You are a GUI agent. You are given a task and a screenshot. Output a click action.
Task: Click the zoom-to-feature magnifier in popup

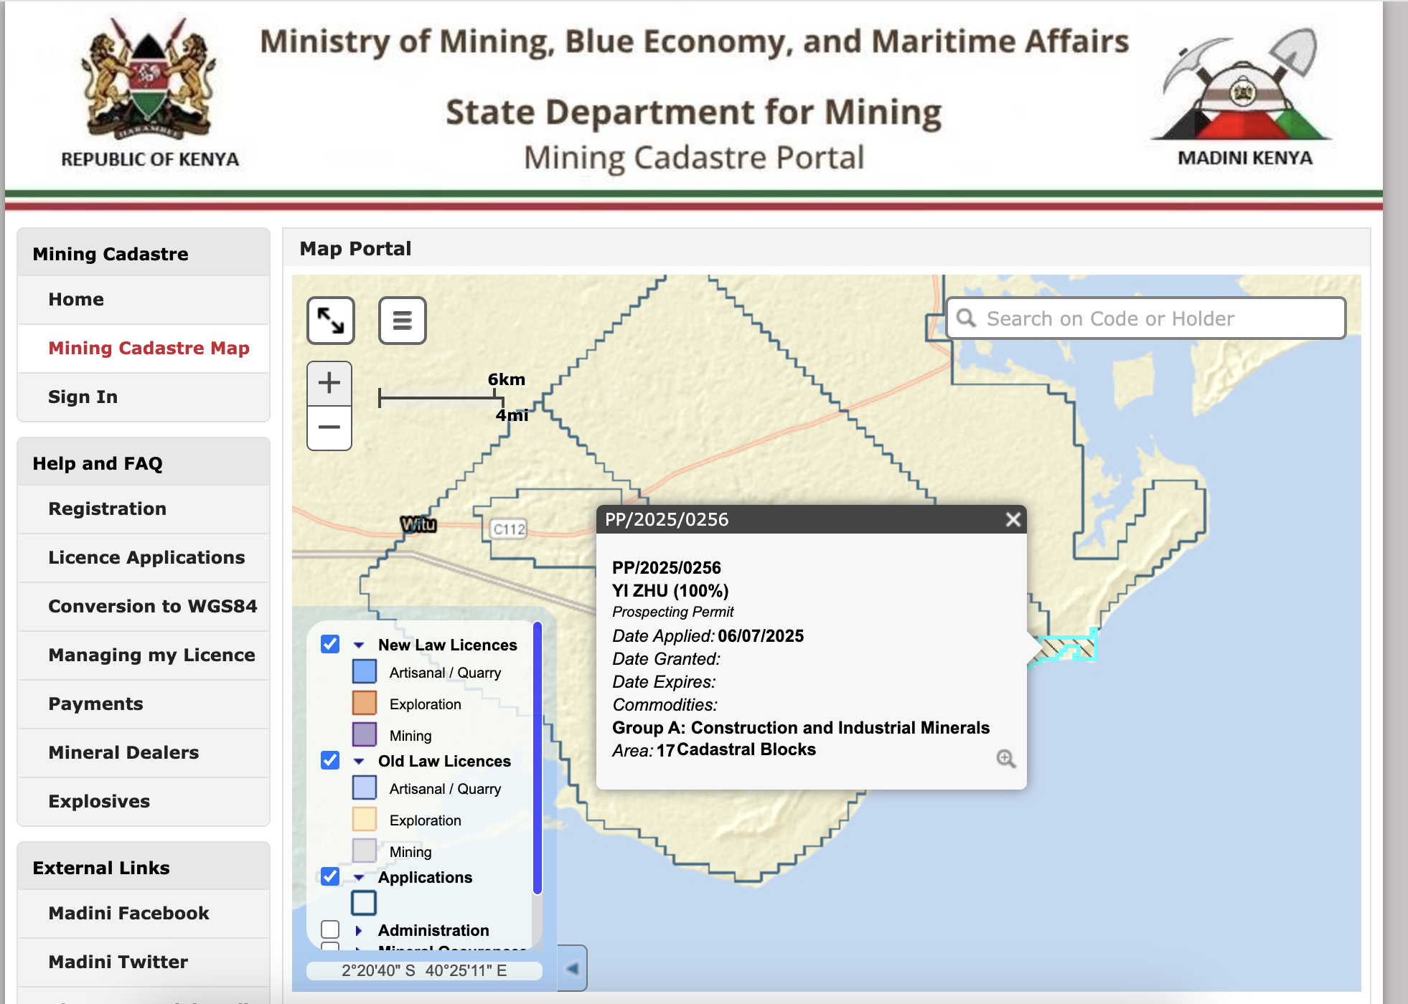[x=1005, y=758]
